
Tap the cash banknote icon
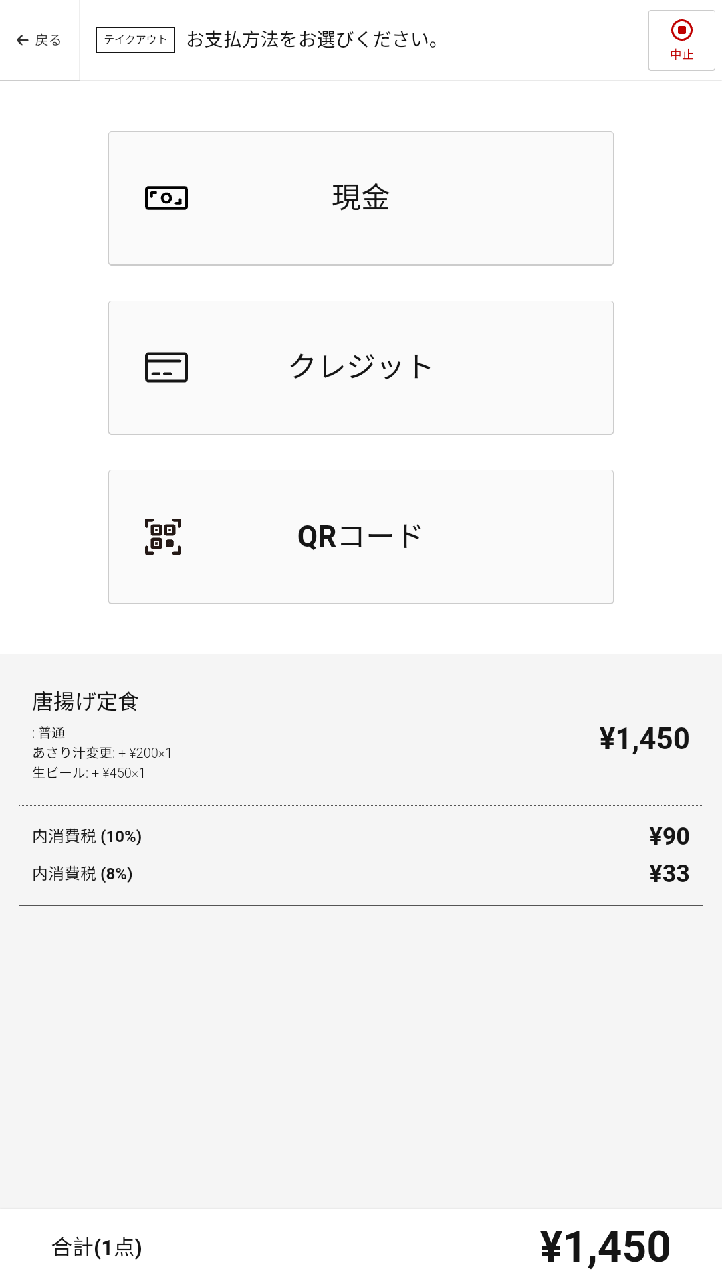point(166,198)
